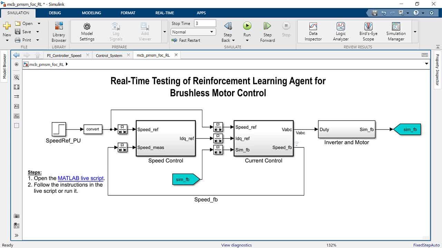Click the Step Back icon
The height and width of the screenshot is (248, 442).
point(228,26)
